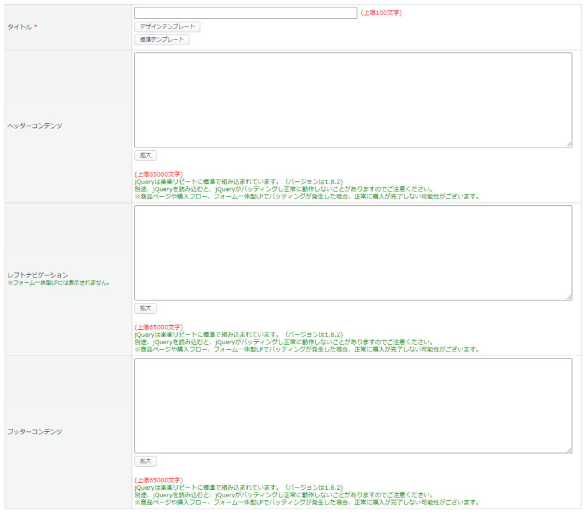Click the resize grip of the レフトナビゲーション textarea
Image resolution: width=587 pixels, height=515 pixels.
point(569,296)
